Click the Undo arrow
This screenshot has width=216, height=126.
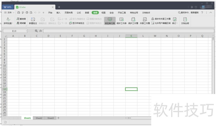(x=35, y=13)
